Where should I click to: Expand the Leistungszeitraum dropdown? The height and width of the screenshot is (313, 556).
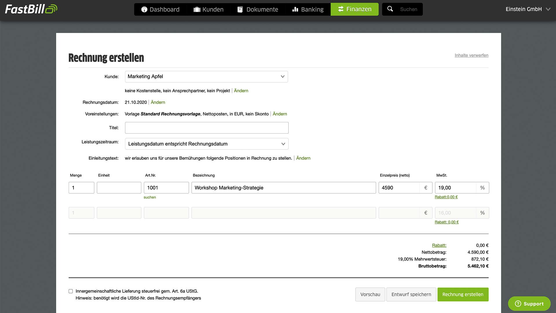tap(206, 144)
